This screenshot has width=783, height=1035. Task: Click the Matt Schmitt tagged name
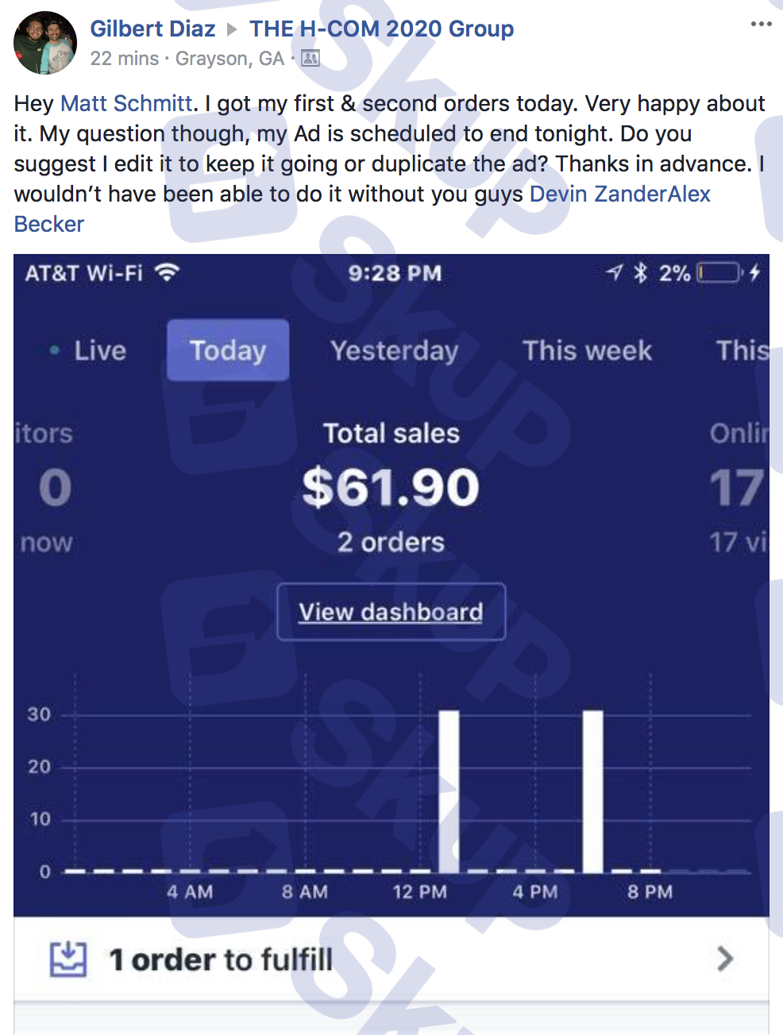[126, 103]
